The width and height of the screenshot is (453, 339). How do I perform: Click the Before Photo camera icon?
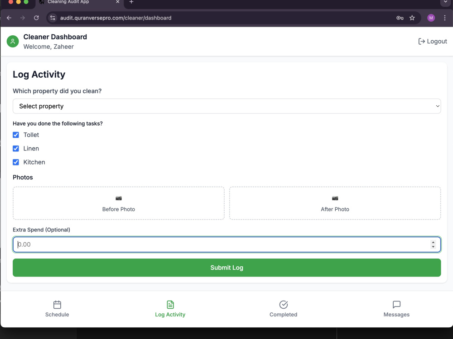tap(118, 198)
